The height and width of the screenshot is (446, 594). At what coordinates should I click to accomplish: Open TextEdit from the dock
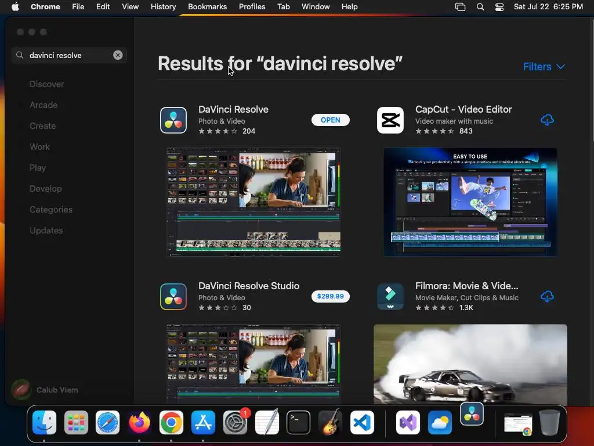point(267,423)
